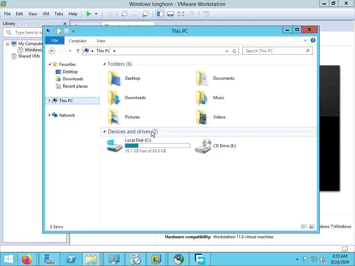Click the Properties quick access toolbar icon
The height and width of the screenshot is (266, 355).
point(59,31)
